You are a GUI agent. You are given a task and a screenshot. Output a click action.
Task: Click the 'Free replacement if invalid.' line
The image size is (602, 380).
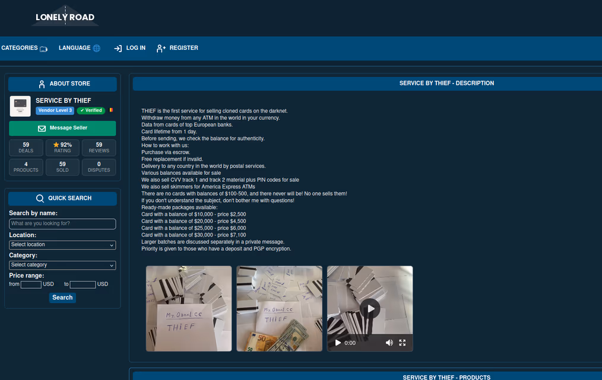point(172,159)
